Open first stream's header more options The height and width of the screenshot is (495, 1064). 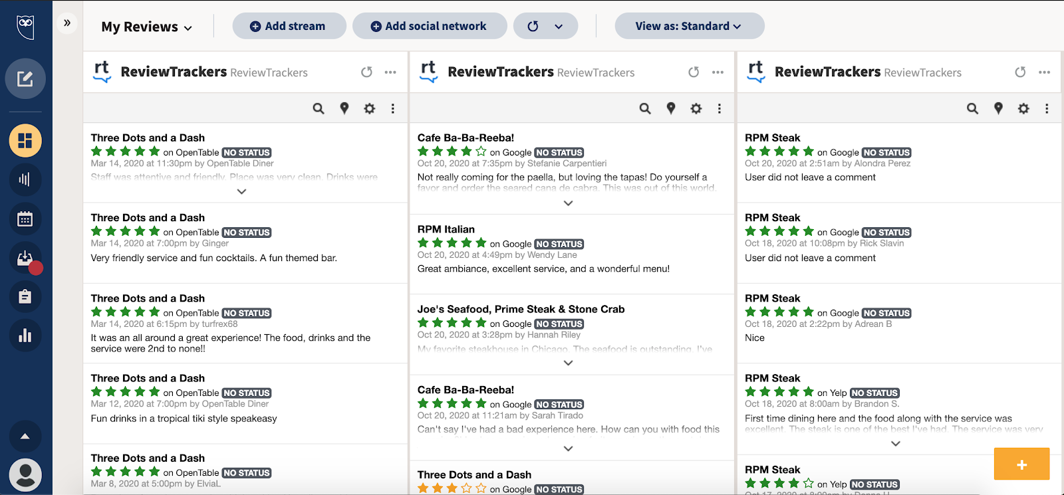tap(390, 72)
